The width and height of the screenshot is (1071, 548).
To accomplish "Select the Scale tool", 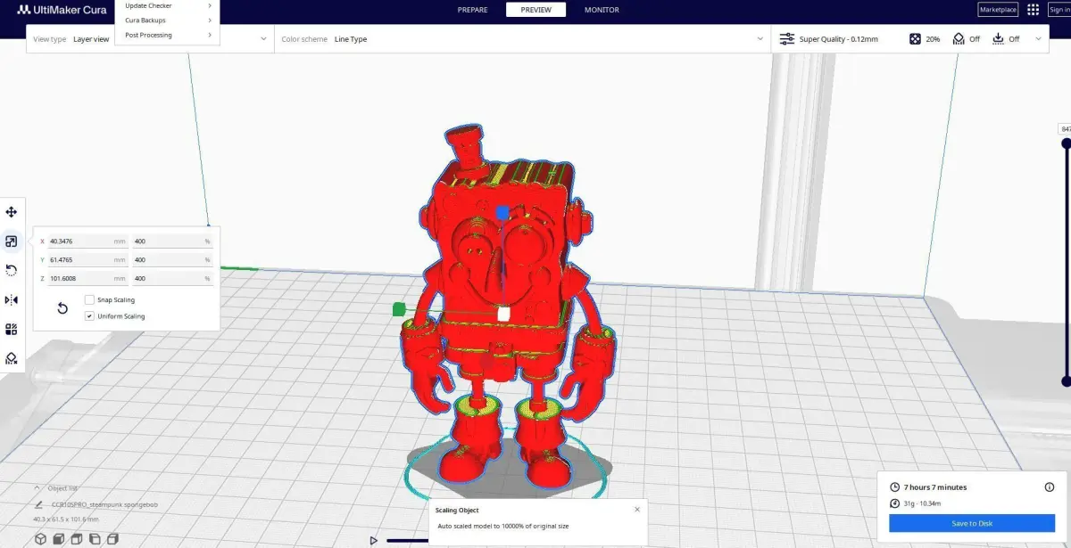I will [x=12, y=241].
